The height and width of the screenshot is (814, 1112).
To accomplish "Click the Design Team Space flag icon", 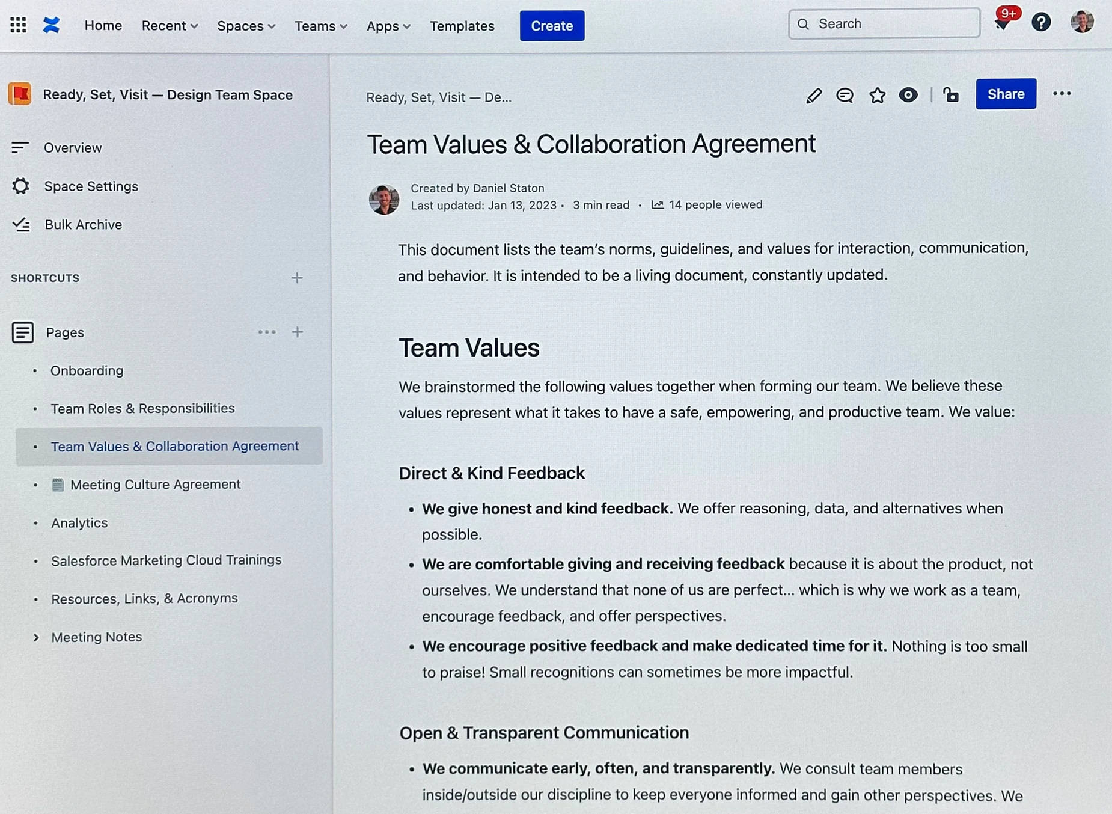I will click(20, 94).
